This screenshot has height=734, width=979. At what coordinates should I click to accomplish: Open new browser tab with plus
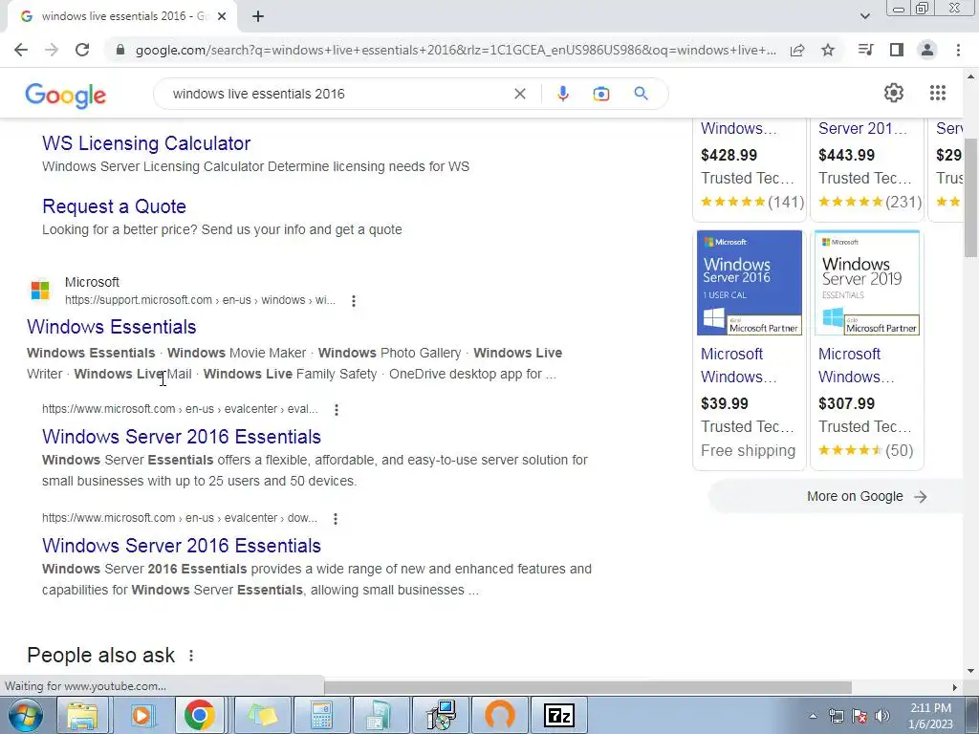(x=258, y=16)
